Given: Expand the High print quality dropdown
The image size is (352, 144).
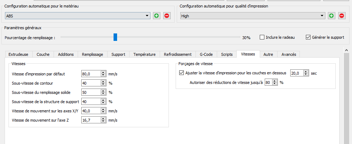Looking at the screenshot, I should (x=322, y=16).
